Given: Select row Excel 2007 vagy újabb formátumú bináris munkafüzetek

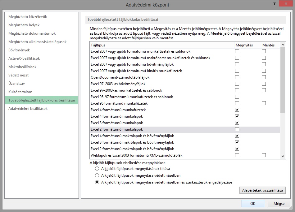Looking at the screenshot, I should (x=185, y=71).
